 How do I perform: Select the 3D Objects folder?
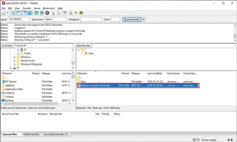tap(11, 82)
